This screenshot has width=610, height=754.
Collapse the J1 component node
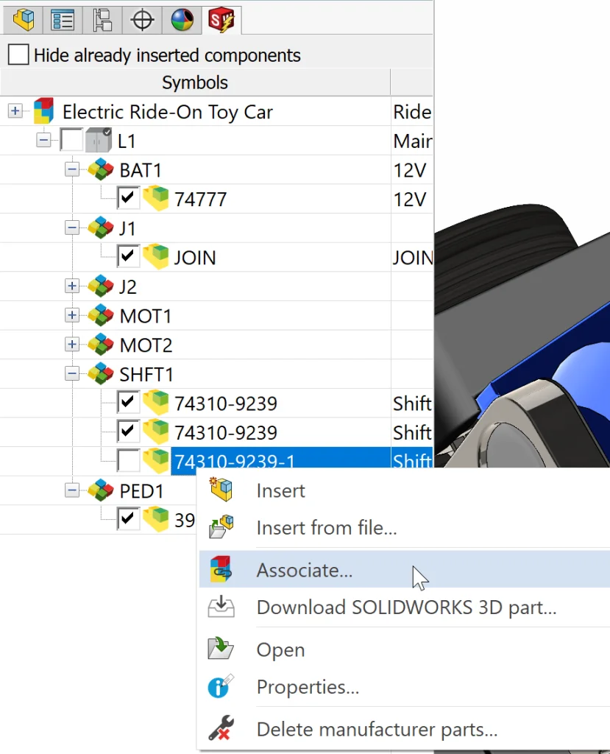[x=72, y=228]
